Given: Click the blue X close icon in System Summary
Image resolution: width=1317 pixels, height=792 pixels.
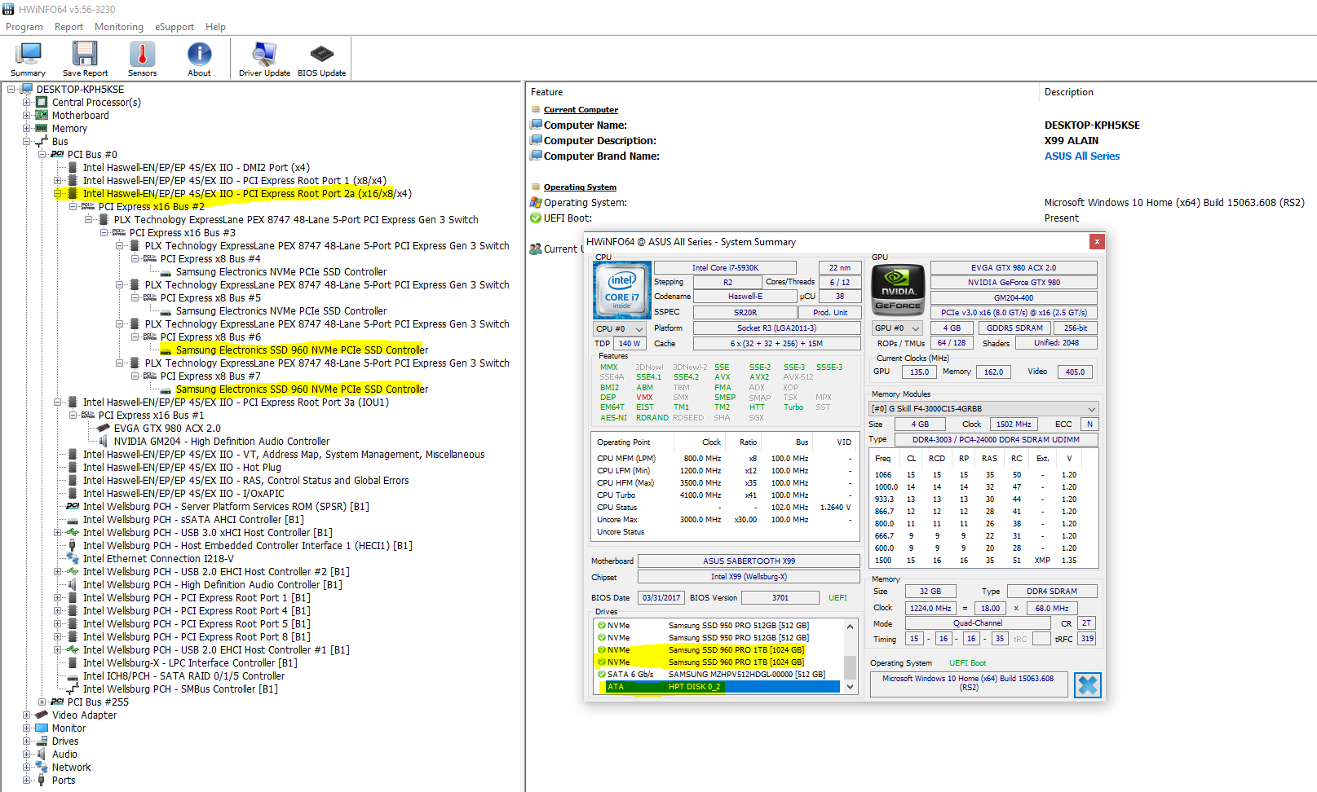Looking at the screenshot, I should (x=1087, y=685).
